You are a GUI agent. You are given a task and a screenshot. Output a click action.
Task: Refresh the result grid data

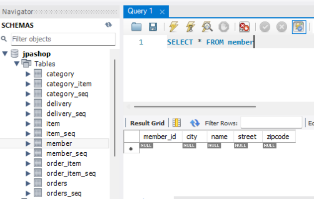coord(195,123)
